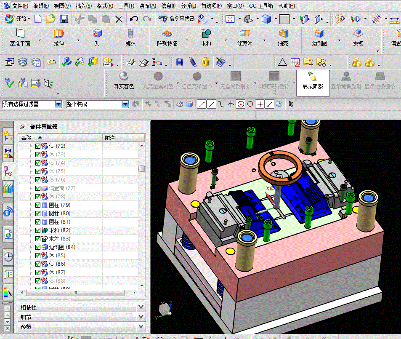The image size is (401, 339).
Task: Click the 真实着色 rendering icon
Action: pyautogui.click(x=124, y=80)
